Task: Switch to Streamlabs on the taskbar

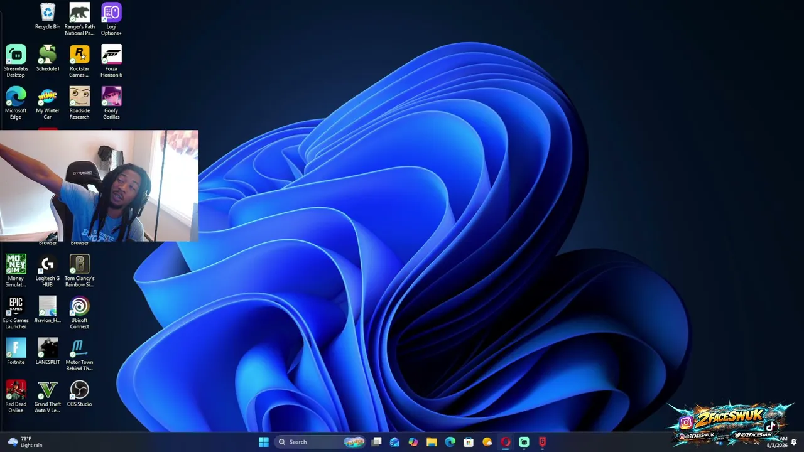Action: [524, 442]
